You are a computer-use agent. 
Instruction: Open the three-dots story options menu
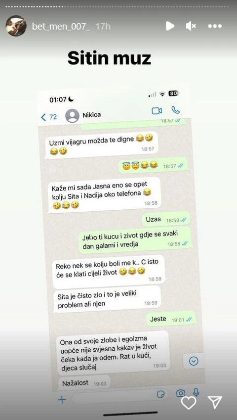[x=215, y=26]
